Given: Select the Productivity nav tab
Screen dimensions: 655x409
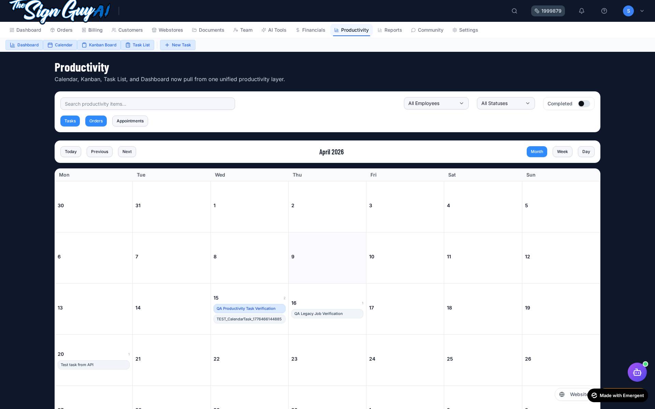Looking at the screenshot, I should [351, 30].
